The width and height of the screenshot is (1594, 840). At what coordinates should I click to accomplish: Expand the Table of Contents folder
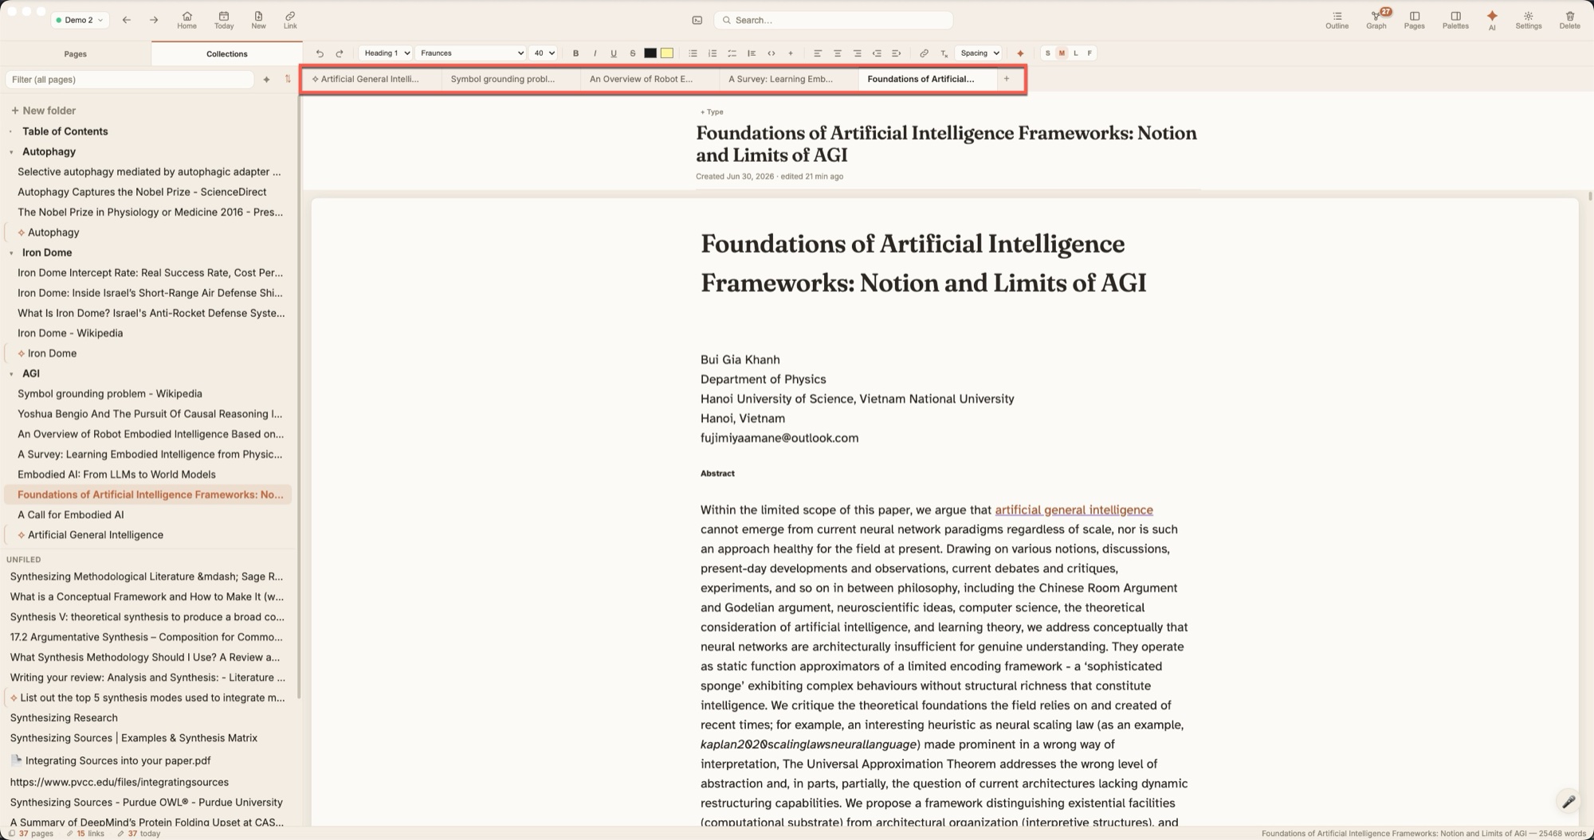[x=11, y=131]
